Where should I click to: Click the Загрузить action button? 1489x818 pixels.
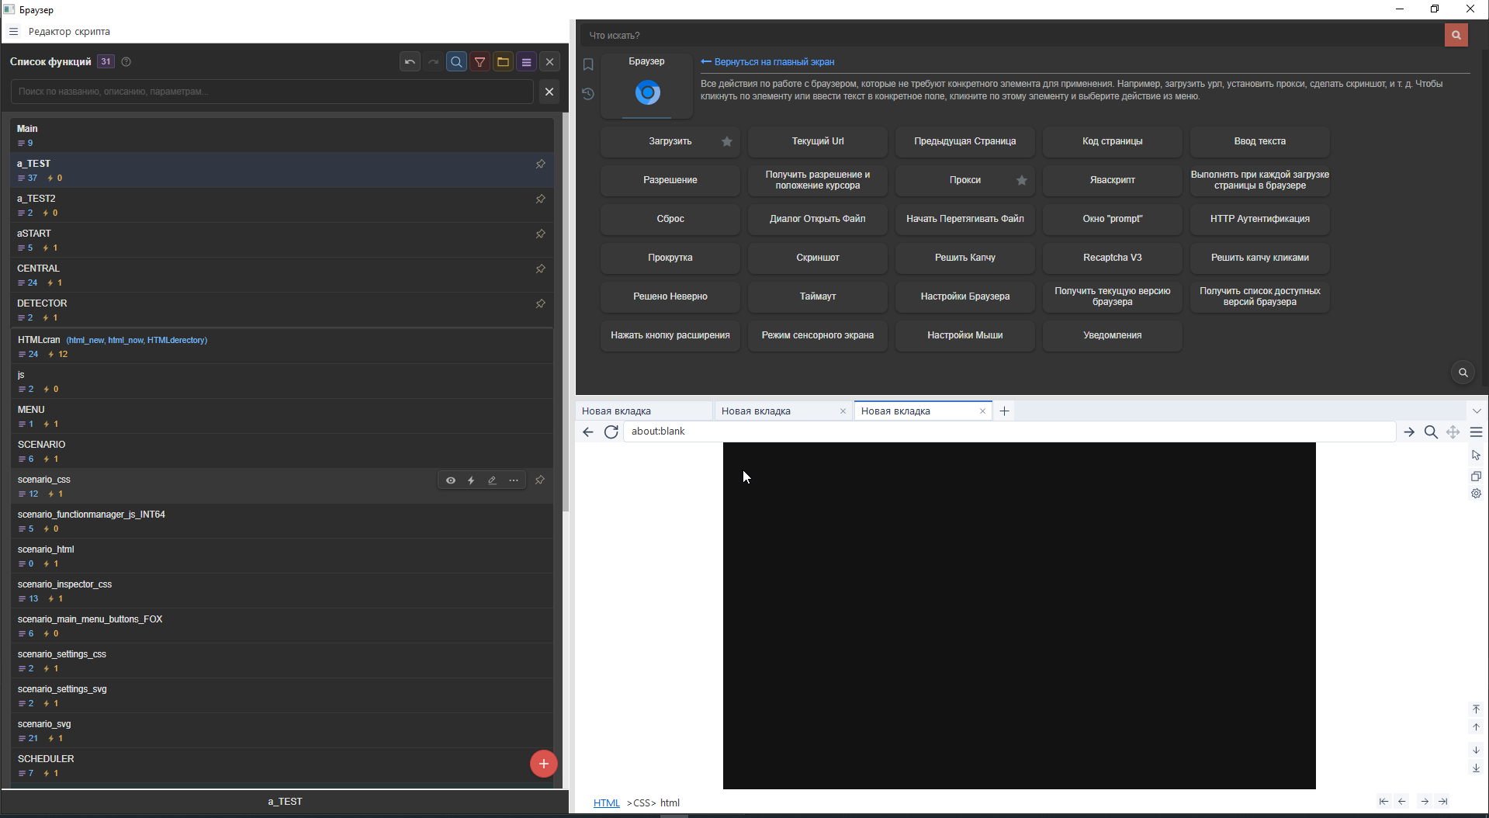pos(670,141)
